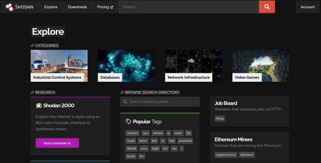This screenshot has height=163, width=321.
Task: Open the Job Board query
Action: point(226,103)
